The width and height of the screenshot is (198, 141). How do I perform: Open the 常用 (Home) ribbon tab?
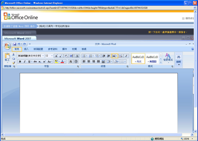click(17, 49)
